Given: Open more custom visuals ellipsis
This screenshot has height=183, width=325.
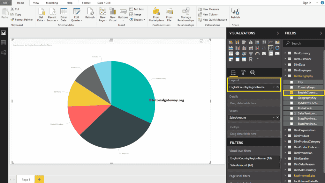Looking at the screenshot, I should pos(257,59).
